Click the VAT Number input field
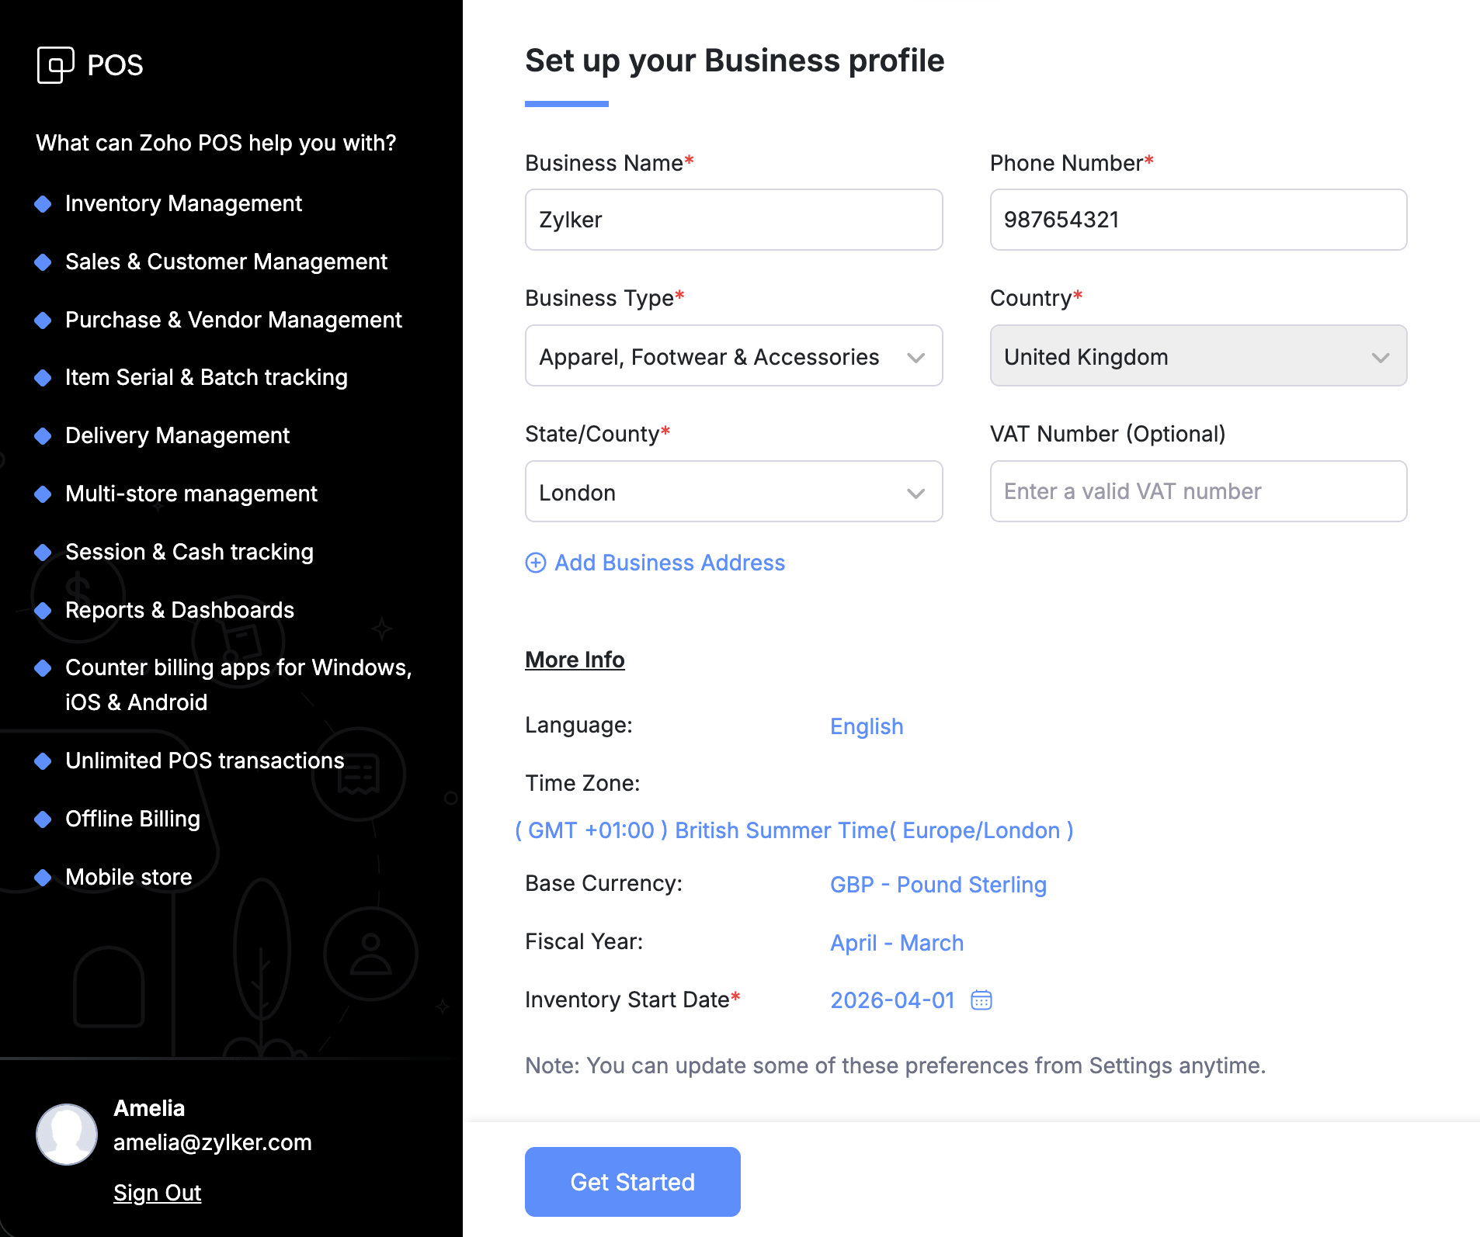The image size is (1480, 1237). (x=1198, y=491)
